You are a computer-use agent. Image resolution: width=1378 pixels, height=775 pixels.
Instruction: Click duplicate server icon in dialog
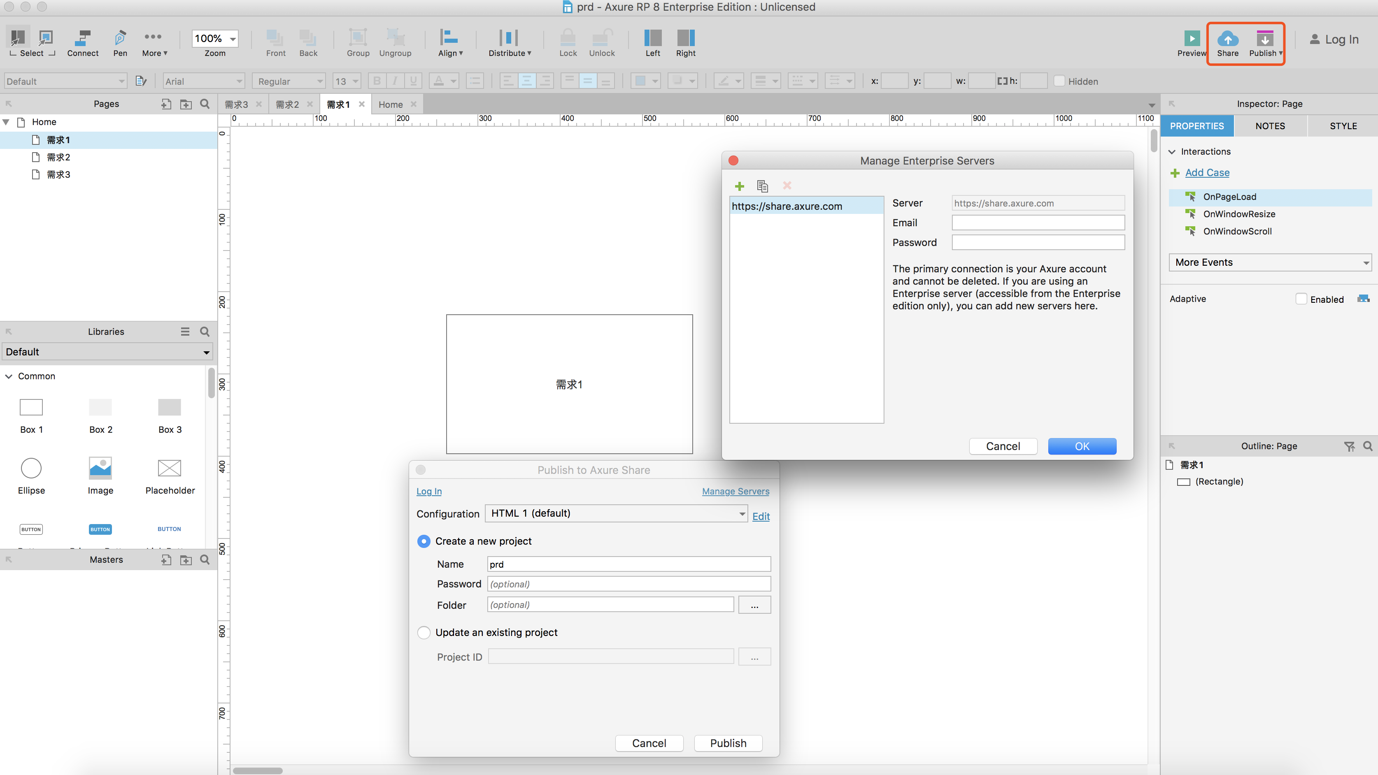[x=762, y=186]
